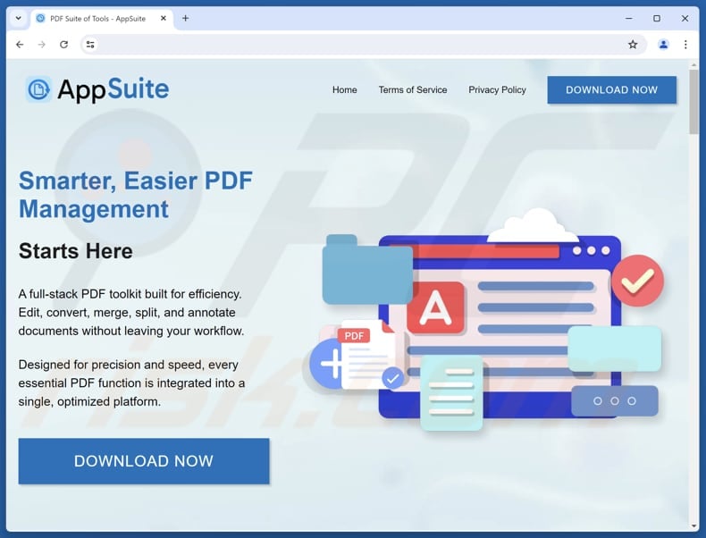The image size is (706, 538).
Task: Click the scrollbar down arrow
Action: [x=693, y=525]
